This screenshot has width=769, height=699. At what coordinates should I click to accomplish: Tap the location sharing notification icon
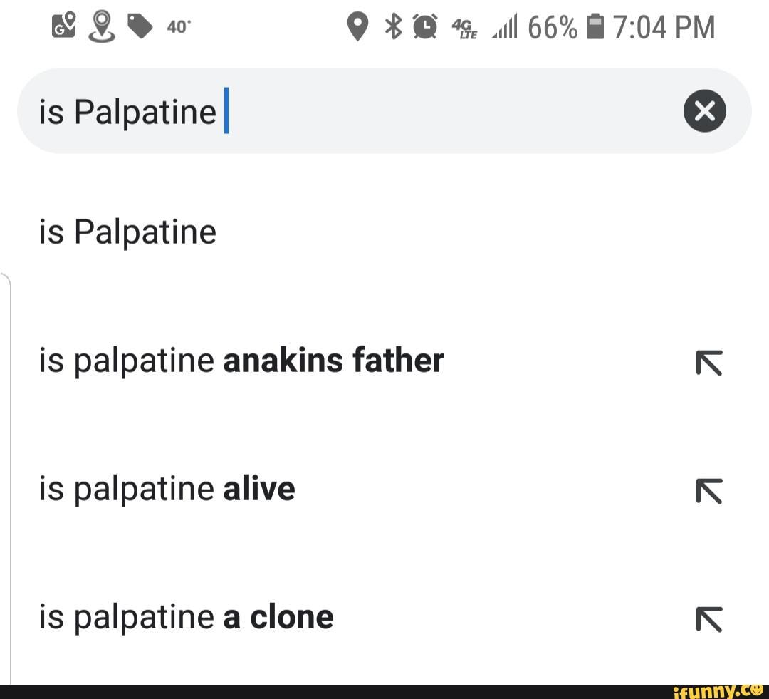102,25
